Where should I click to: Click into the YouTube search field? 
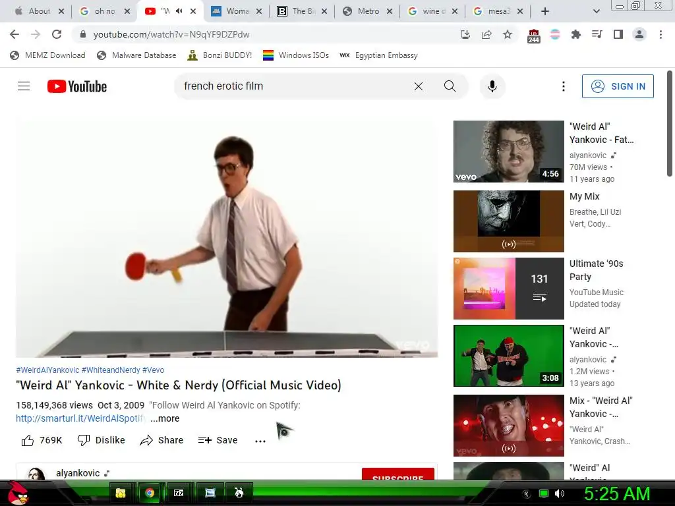293,86
